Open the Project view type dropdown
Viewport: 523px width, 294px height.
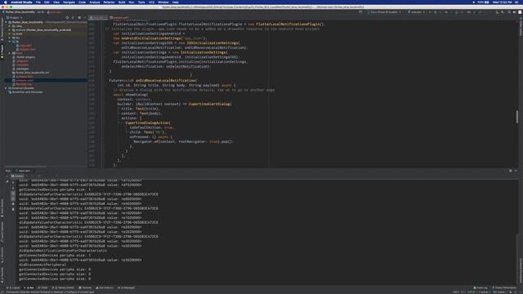pyautogui.click(x=15, y=17)
